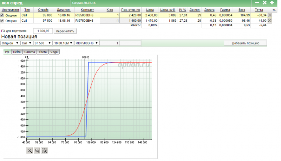This screenshot has height=161, width=281.
Task: Click the new position quantity input field
Action: pyautogui.click(x=110, y=43)
